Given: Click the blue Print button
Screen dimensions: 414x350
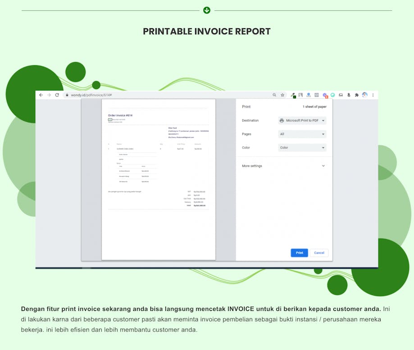Looking at the screenshot, I should (x=299, y=253).
